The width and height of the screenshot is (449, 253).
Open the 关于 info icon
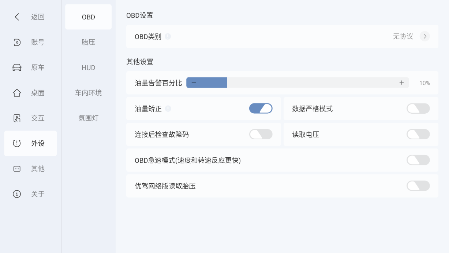pyautogui.click(x=17, y=194)
